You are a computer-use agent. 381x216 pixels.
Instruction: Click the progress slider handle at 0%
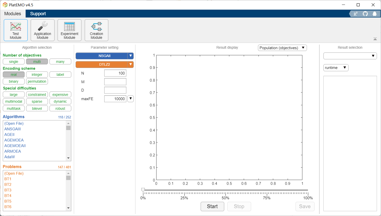[x=143, y=190]
